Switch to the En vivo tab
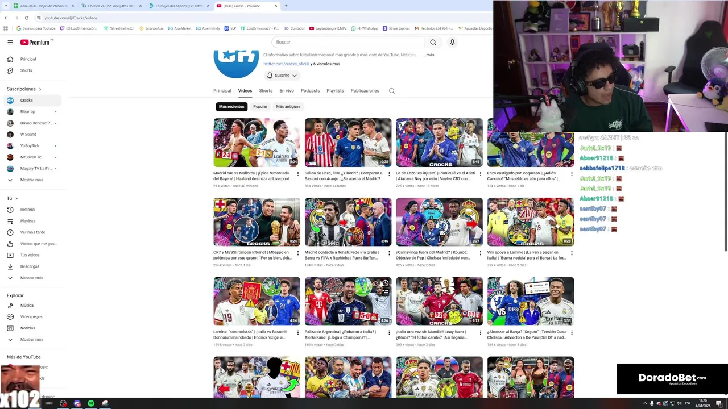728x409 pixels. coord(287,91)
